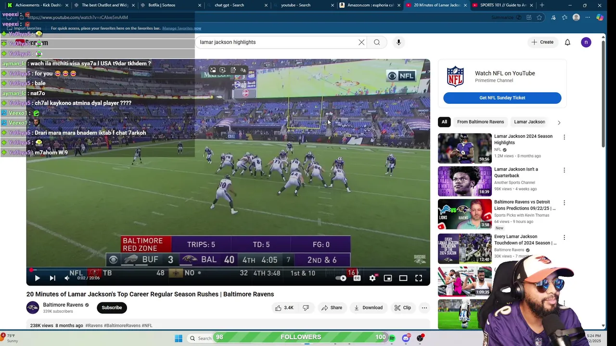This screenshot has height=346, width=616.
Task: Open YouTube notifications bell
Action: tap(567, 42)
